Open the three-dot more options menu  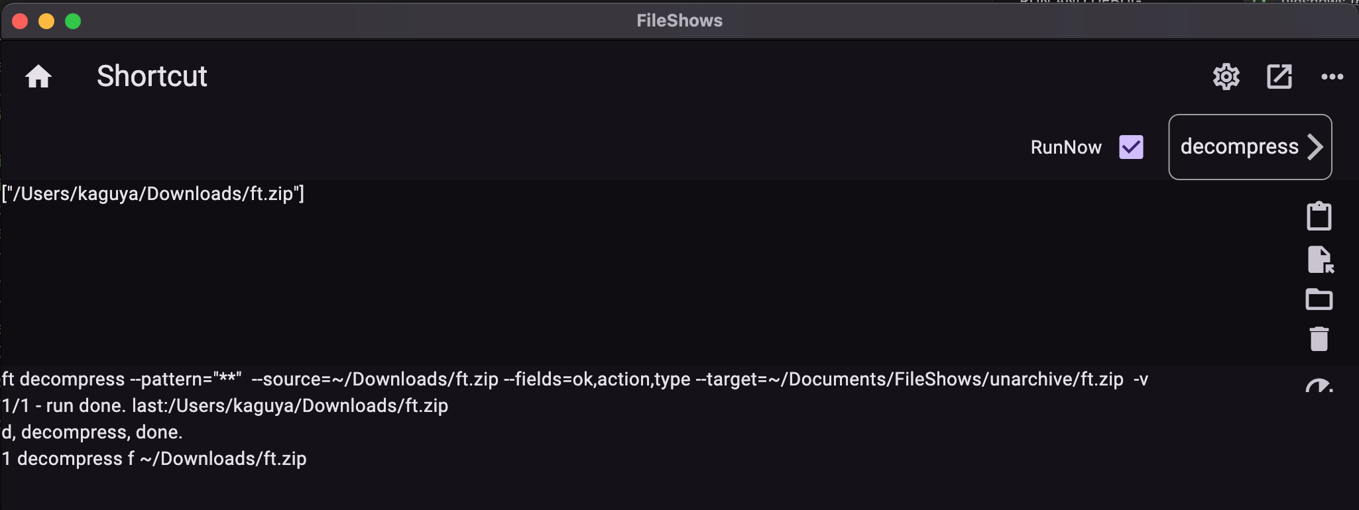[1332, 77]
